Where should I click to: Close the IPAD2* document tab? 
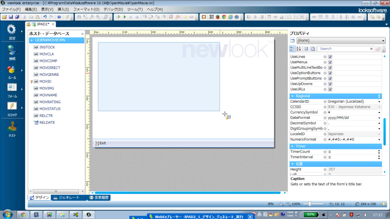(53, 24)
